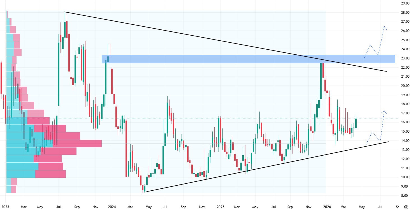
Task: Click the 2025 label on time axis
Action: click(220, 207)
